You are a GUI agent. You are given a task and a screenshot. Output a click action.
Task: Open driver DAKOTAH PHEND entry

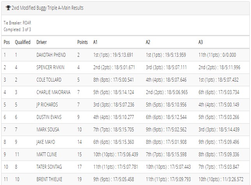click(x=51, y=55)
